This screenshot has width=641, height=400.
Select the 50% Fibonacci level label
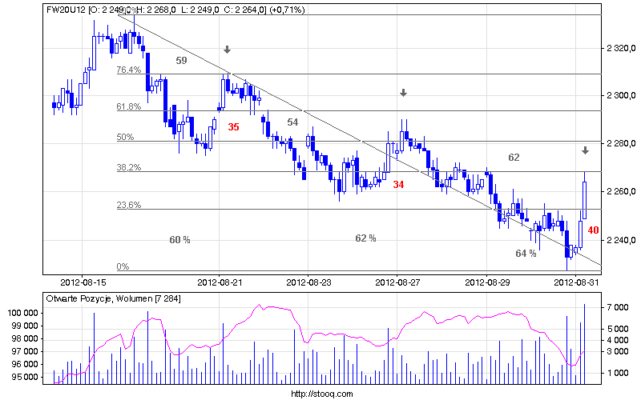125,137
